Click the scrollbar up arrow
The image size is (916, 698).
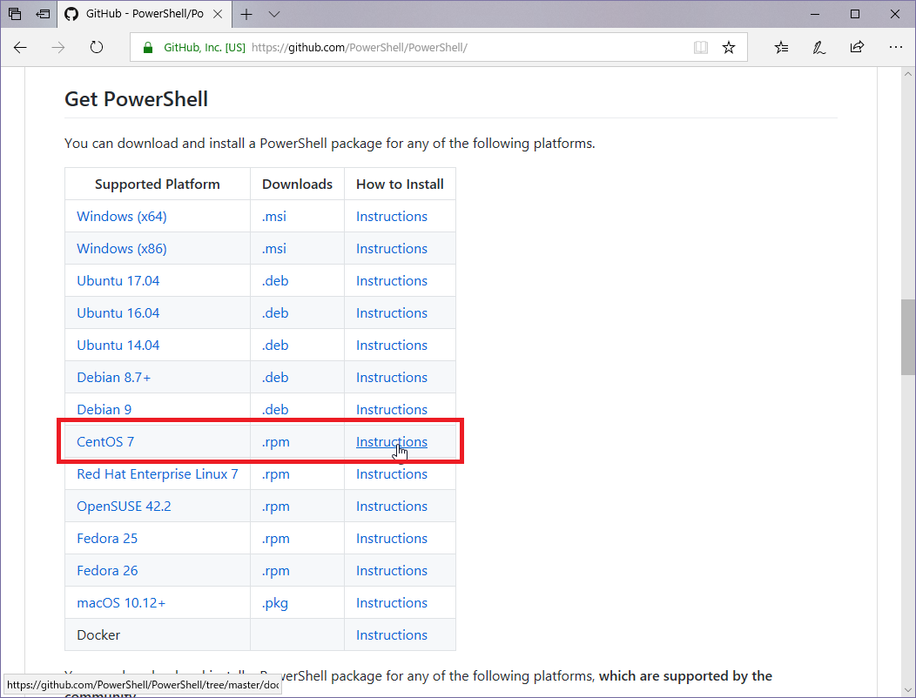908,74
